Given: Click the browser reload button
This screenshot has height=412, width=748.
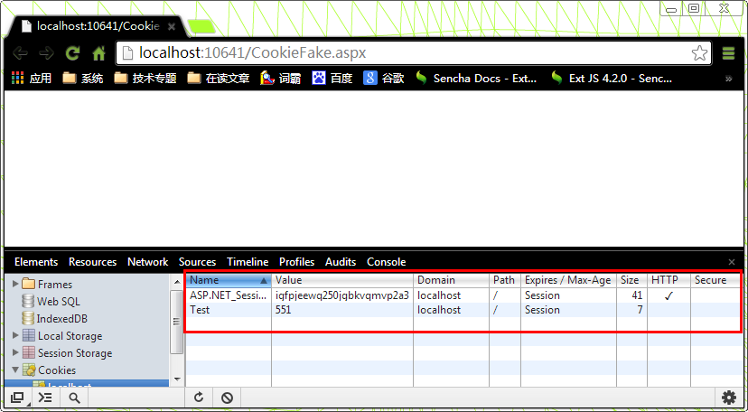Looking at the screenshot, I should pyautogui.click(x=72, y=53).
